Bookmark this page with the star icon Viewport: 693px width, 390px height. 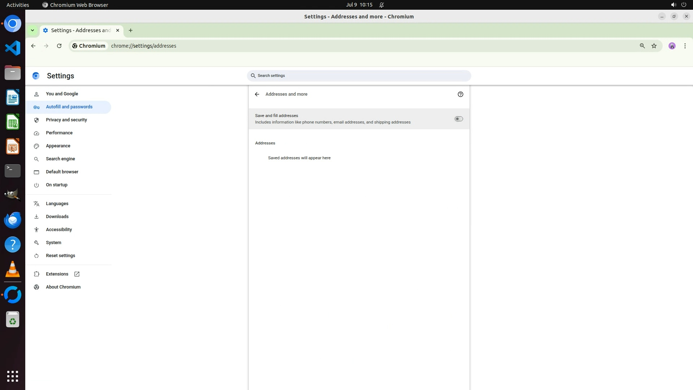click(x=654, y=46)
